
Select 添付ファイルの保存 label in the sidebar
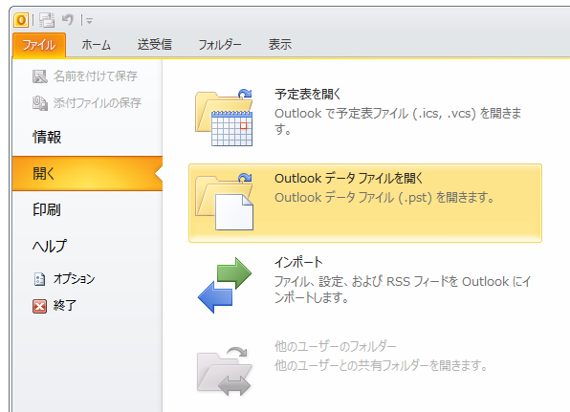97,103
